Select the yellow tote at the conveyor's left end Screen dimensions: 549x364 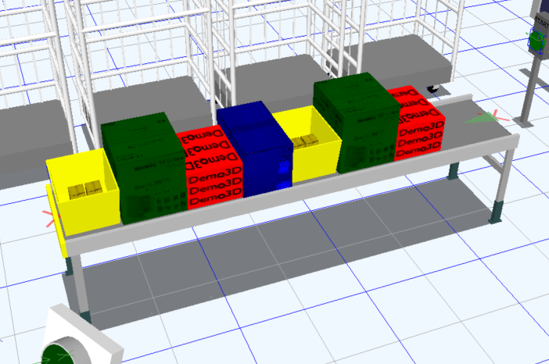83,191
